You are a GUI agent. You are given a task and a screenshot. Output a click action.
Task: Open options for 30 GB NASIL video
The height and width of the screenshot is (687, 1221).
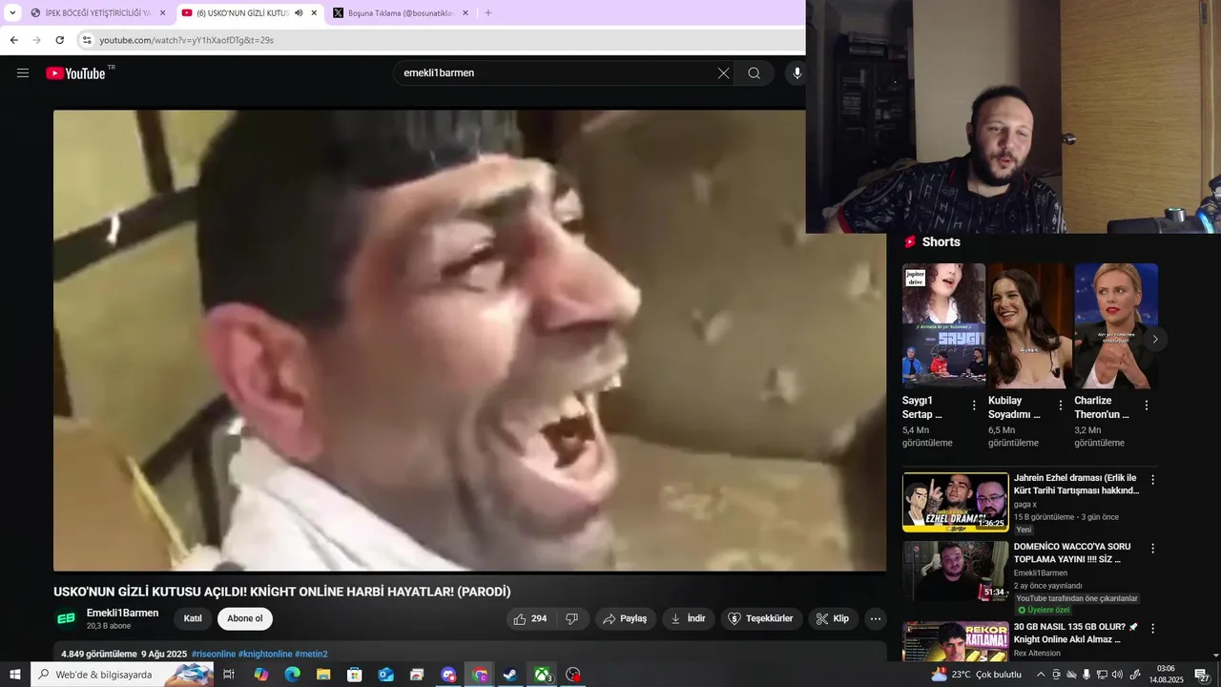pyautogui.click(x=1152, y=629)
